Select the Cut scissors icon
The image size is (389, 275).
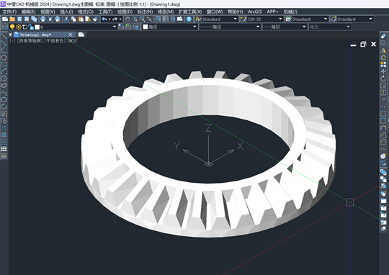point(66,19)
